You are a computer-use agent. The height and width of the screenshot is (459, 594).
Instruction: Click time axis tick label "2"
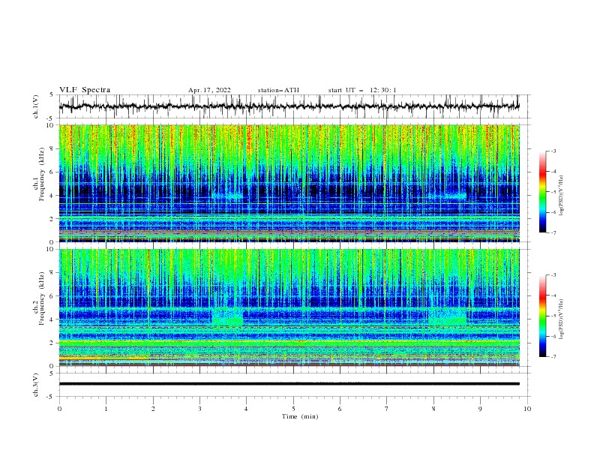tap(153, 409)
